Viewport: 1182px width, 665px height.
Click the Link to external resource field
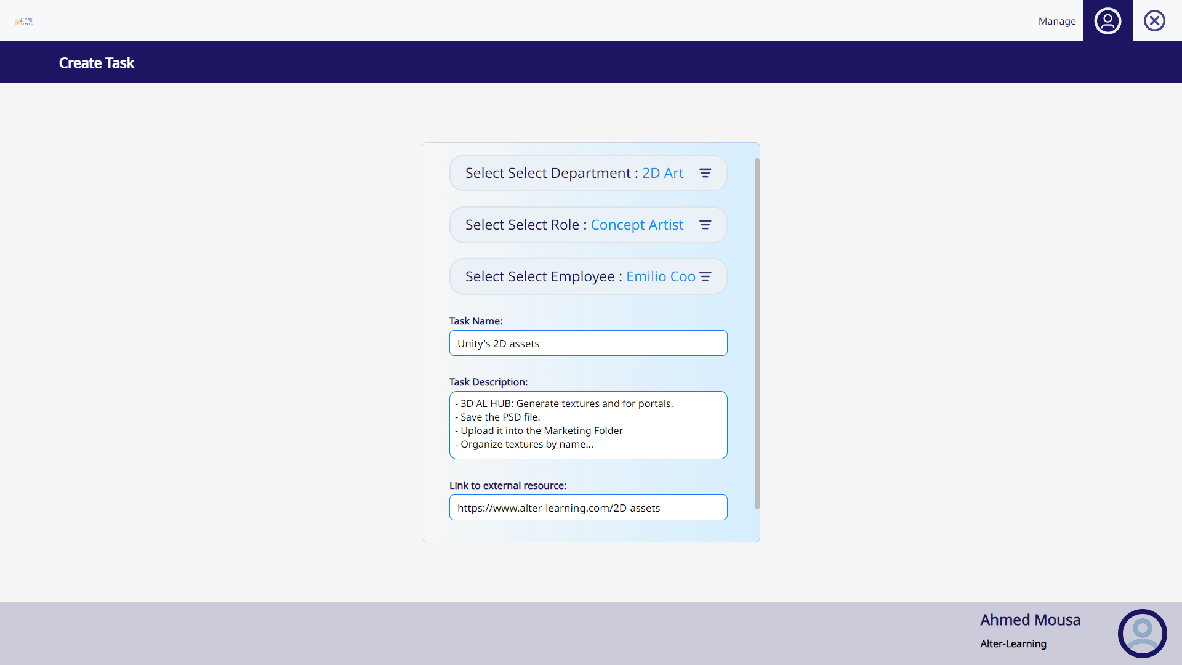click(588, 508)
